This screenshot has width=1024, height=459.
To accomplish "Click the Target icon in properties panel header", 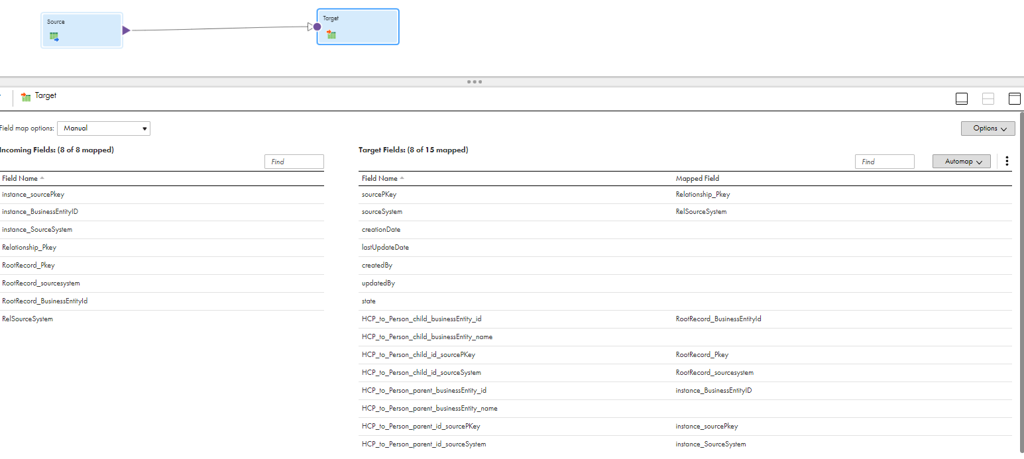I will click(x=27, y=97).
